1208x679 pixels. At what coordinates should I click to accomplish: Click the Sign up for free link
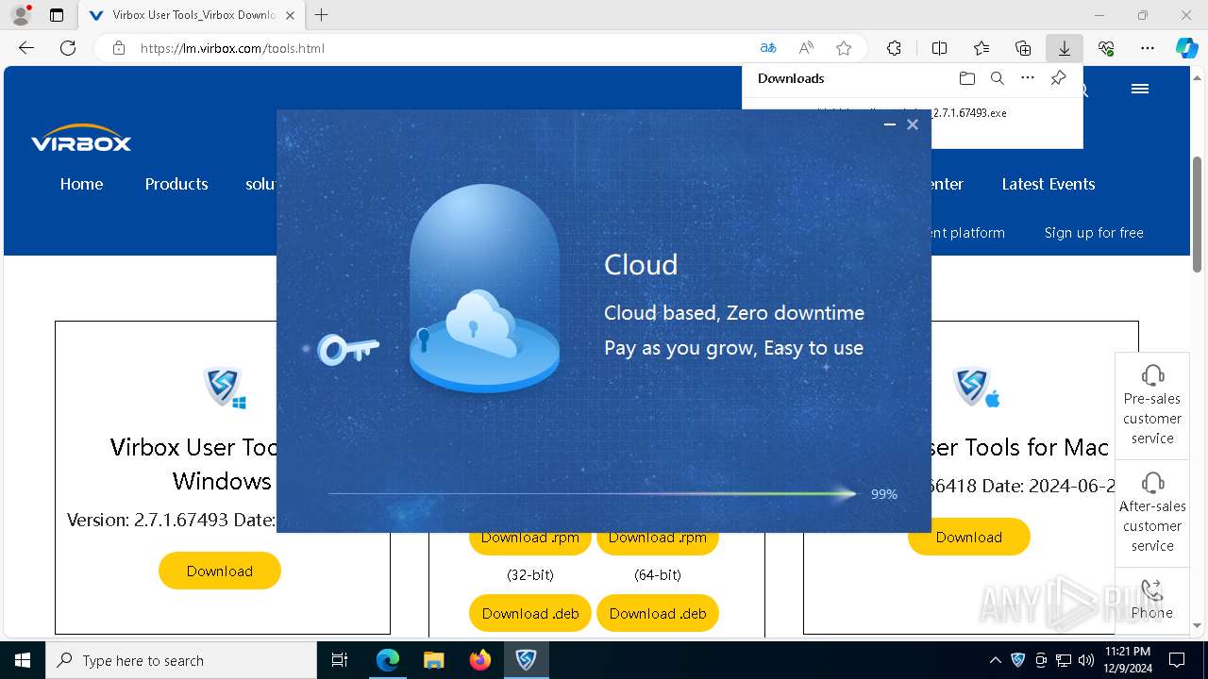1094,233
